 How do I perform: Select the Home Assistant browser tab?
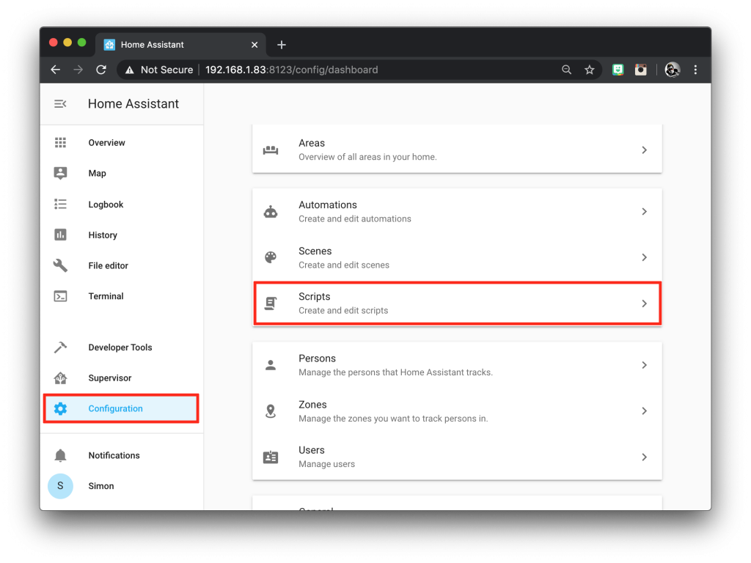coord(180,45)
